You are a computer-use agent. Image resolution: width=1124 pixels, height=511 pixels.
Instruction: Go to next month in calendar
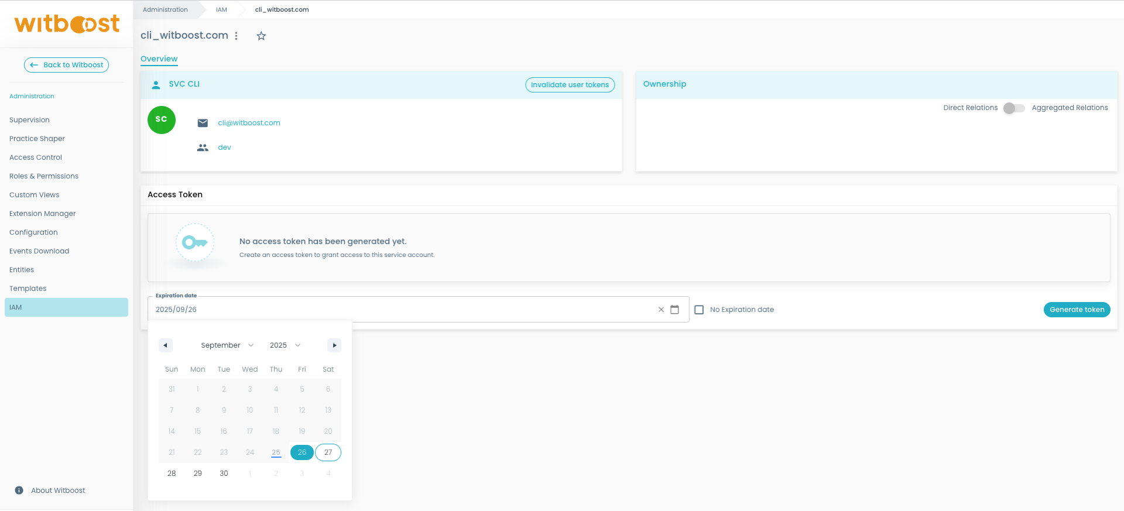[334, 345]
